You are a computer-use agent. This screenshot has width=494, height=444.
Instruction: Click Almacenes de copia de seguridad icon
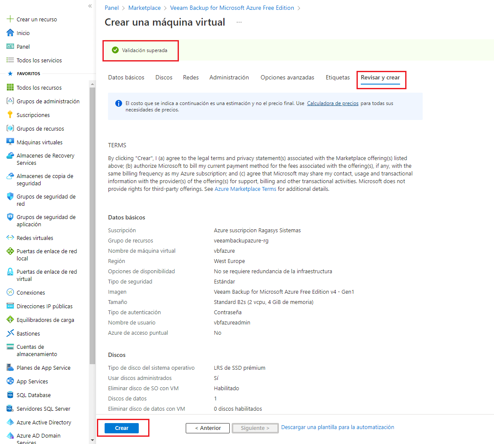coord(10,176)
